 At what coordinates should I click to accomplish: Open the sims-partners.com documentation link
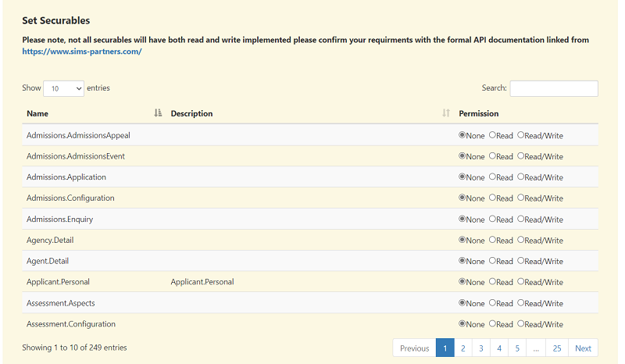[82, 52]
